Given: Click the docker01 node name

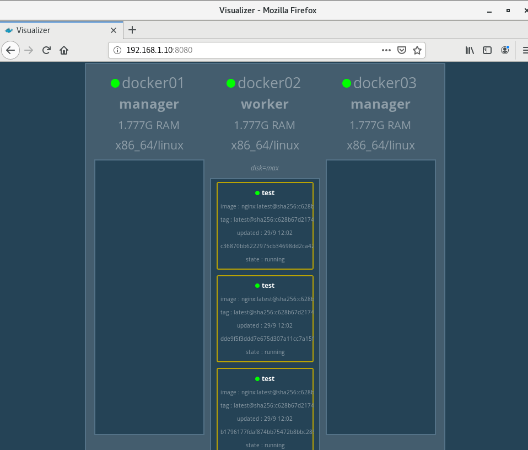Looking at the screenshot, I should click(153, 83).
